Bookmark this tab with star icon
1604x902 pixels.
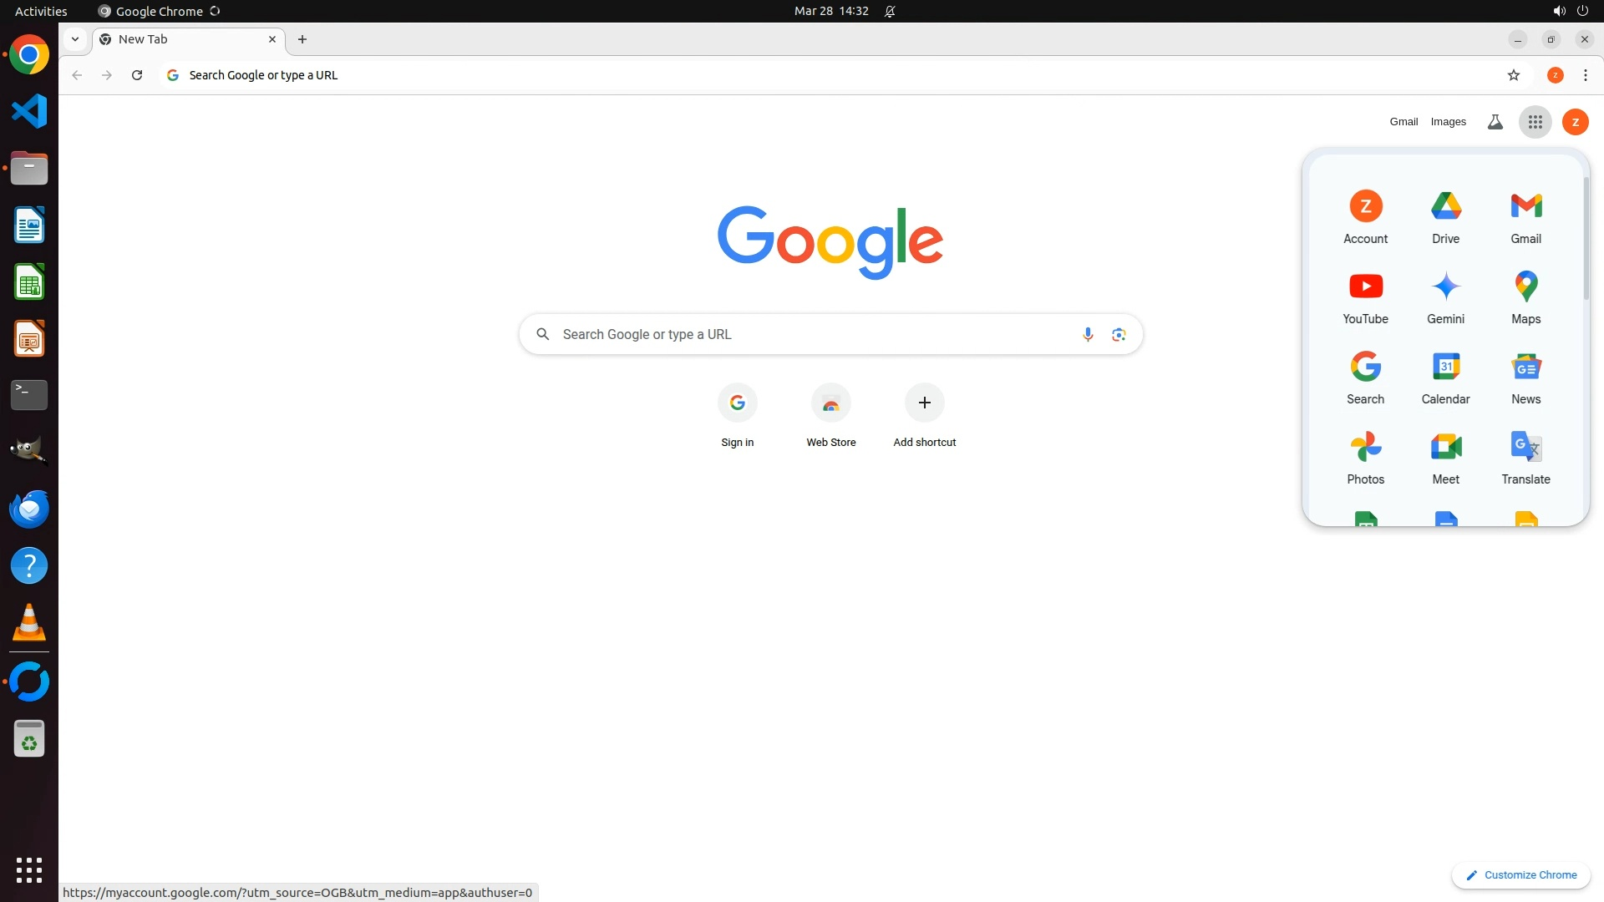pos(1513,75)
